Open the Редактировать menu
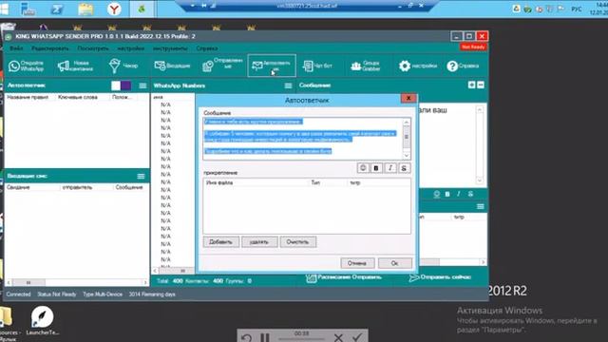The image size is (608, 342). (x=50, y=48)
